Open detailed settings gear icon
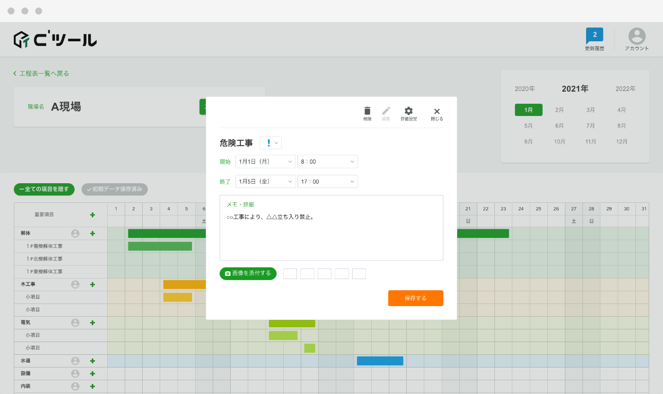 click(408, 111)
